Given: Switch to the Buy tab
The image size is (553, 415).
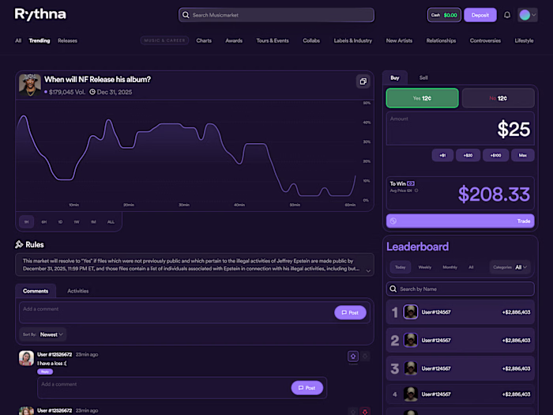Looking at the screenshot, I should [395, 77].
